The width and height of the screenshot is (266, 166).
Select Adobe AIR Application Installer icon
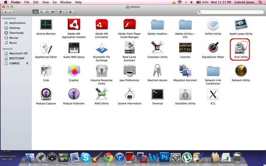74,24
